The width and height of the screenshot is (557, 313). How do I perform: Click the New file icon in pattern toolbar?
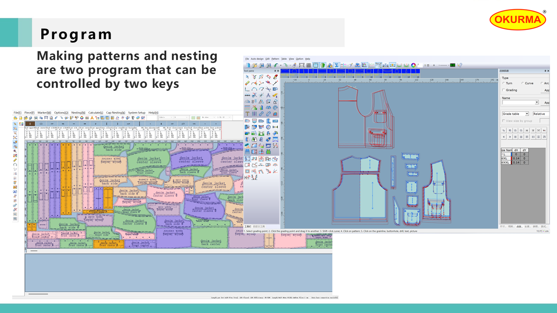[248, 65]
